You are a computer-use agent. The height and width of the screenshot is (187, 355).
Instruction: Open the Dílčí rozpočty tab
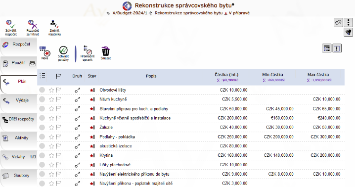tap(19, 119)
